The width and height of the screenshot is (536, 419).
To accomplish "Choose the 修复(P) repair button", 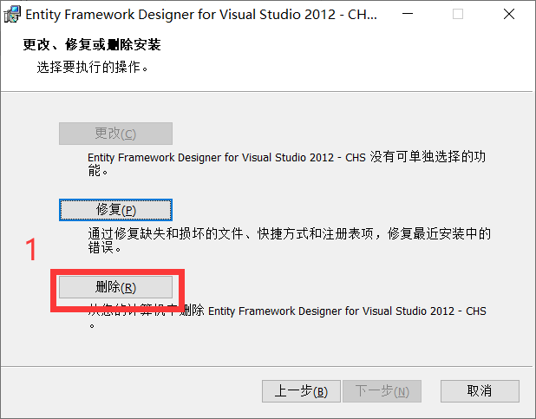I will (x=115, y=210).
